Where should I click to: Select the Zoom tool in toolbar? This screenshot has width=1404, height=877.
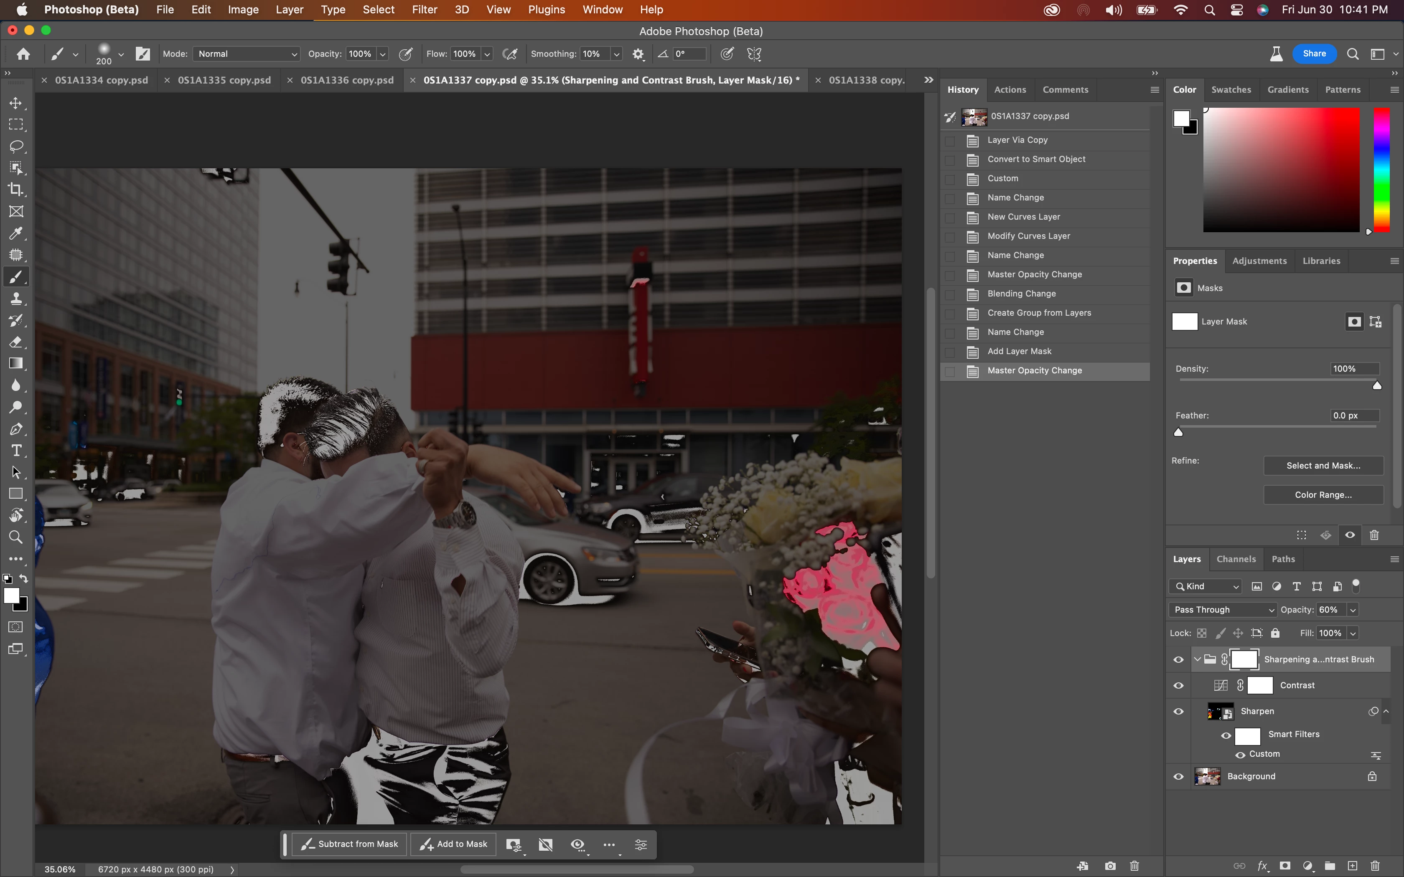click(x=16, y=537)
